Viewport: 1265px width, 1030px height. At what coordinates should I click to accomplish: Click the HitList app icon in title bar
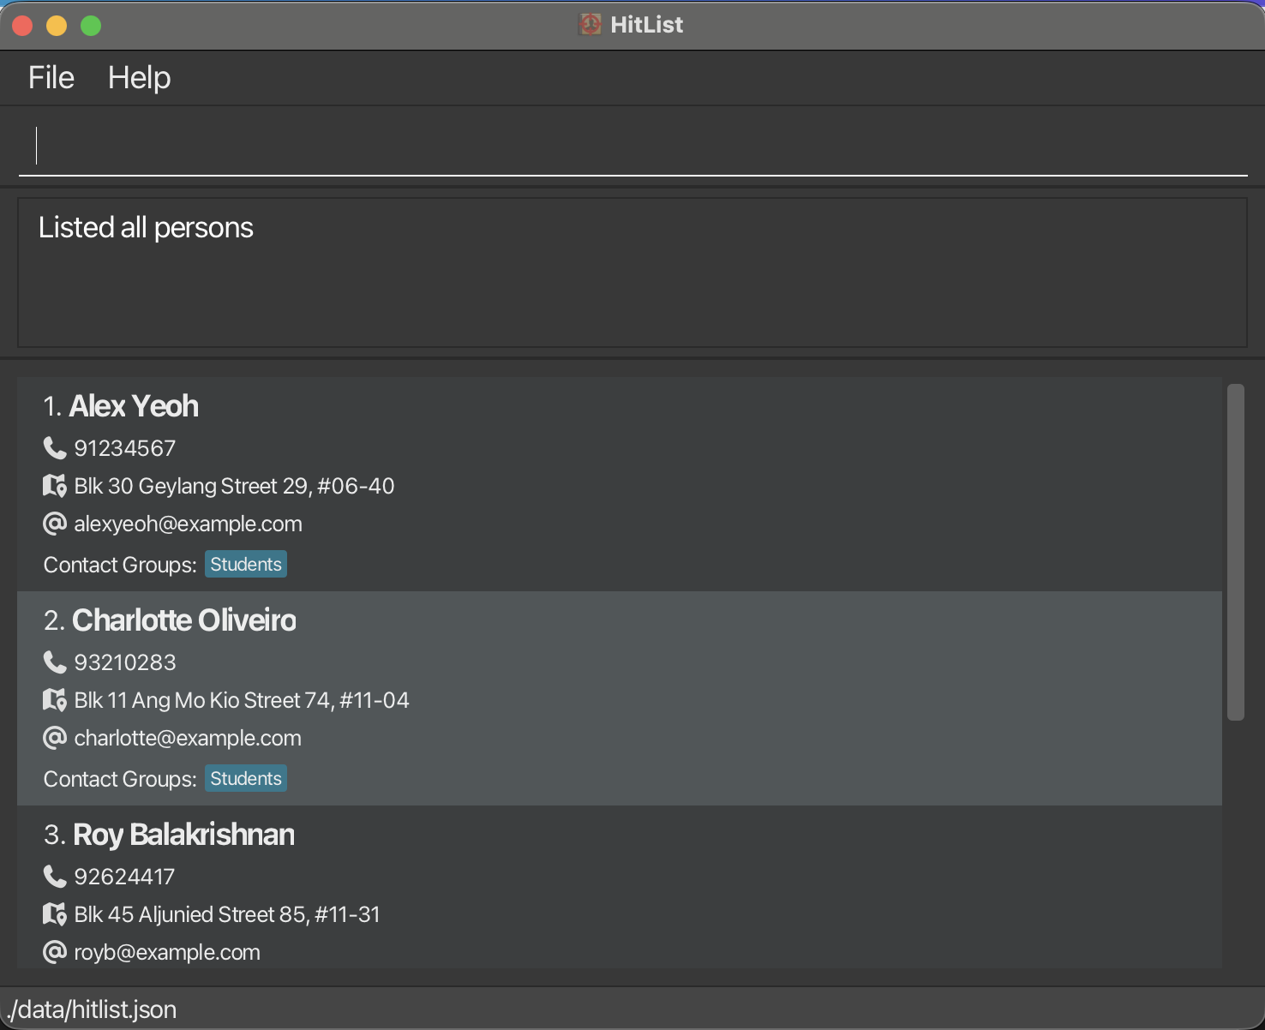[590, 24]
